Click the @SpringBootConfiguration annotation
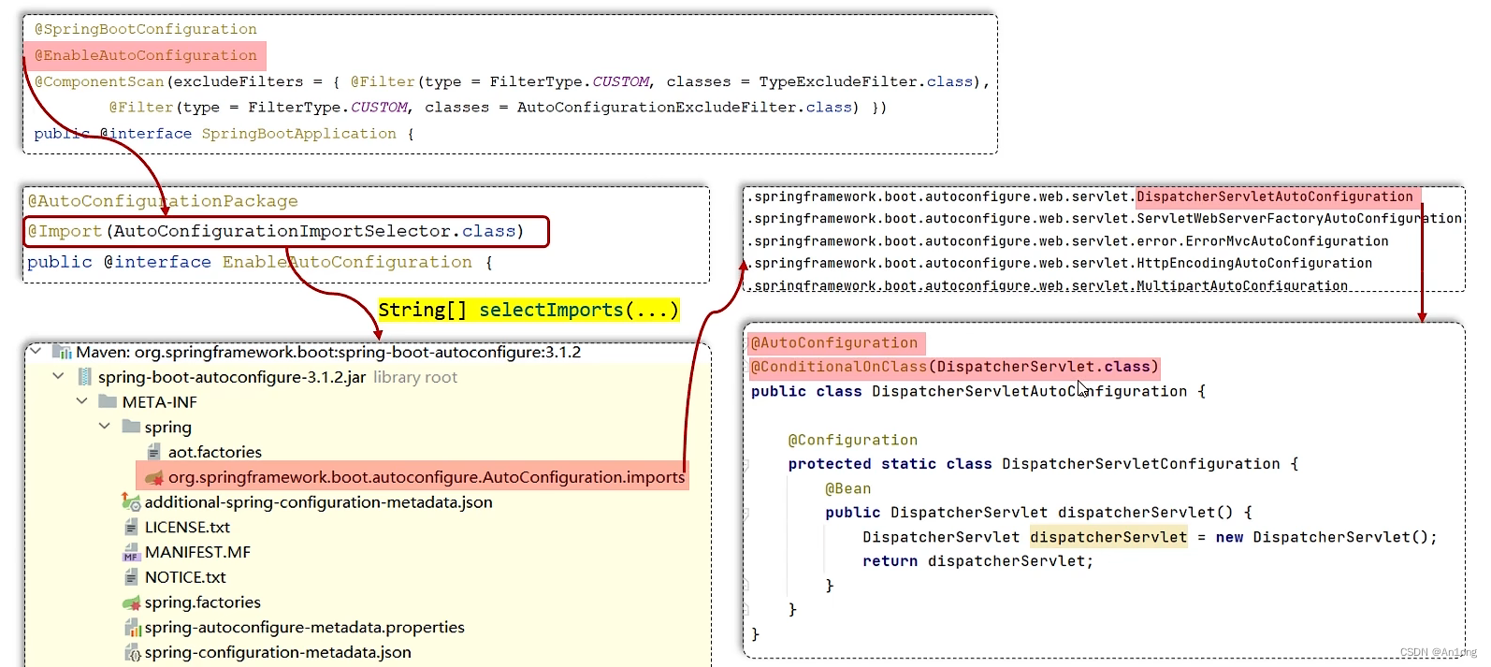 (x=146, y=29)
